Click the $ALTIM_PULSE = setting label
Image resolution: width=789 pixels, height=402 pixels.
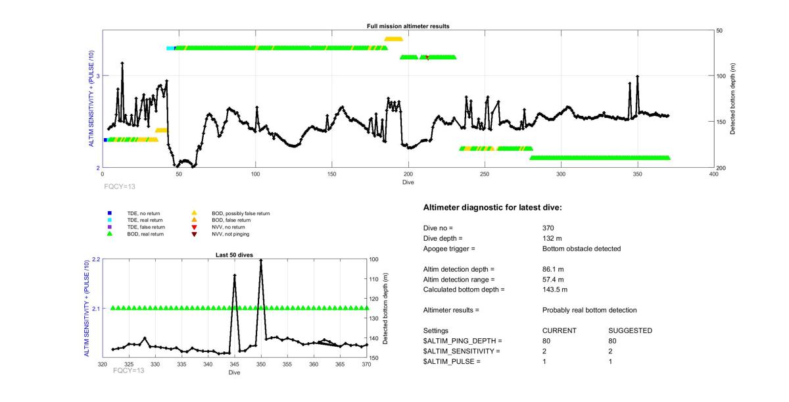point(452,362)
